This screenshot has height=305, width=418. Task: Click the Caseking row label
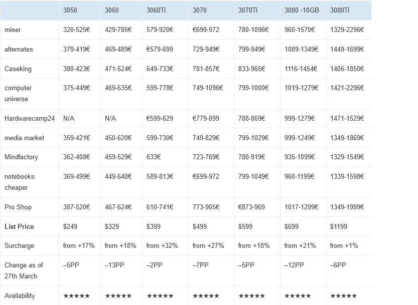coord(18,69)
